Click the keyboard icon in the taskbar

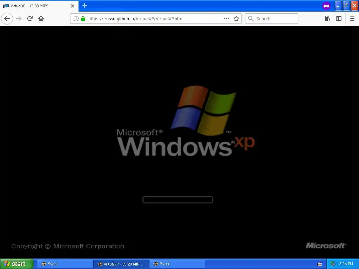(320, 264)
